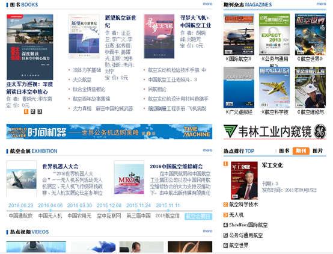Screen dimensions: 333x254
Task: Open the 钛合金铸造概论 book link
Action: tap(89, 89)
